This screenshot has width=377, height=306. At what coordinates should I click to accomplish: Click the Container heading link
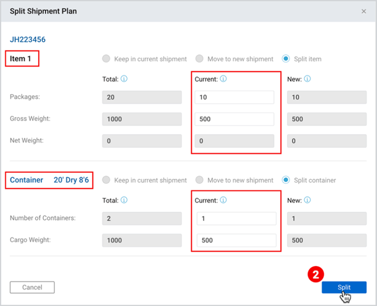click(x=26, y=180)
